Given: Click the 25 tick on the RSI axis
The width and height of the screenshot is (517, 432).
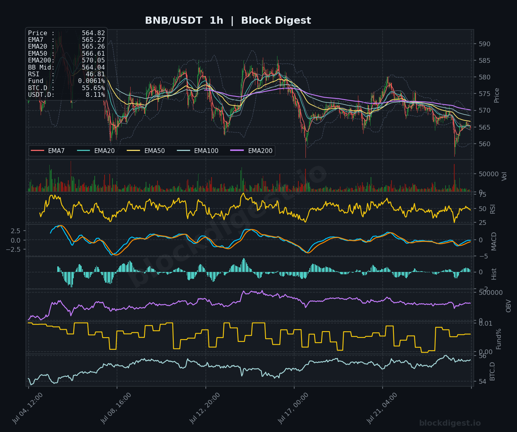Looking at the screenshot, I should point(482,223).
